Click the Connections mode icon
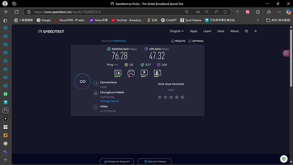Viewport: 293px width, 165px height. 96,83
